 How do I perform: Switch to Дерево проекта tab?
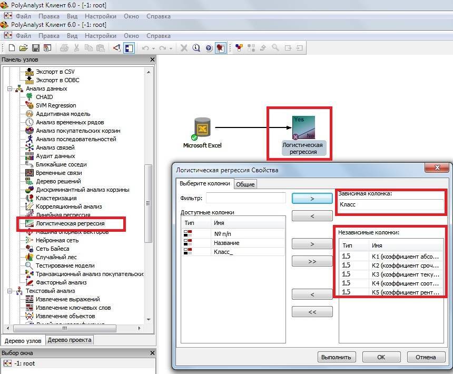[x=70, y=340]
